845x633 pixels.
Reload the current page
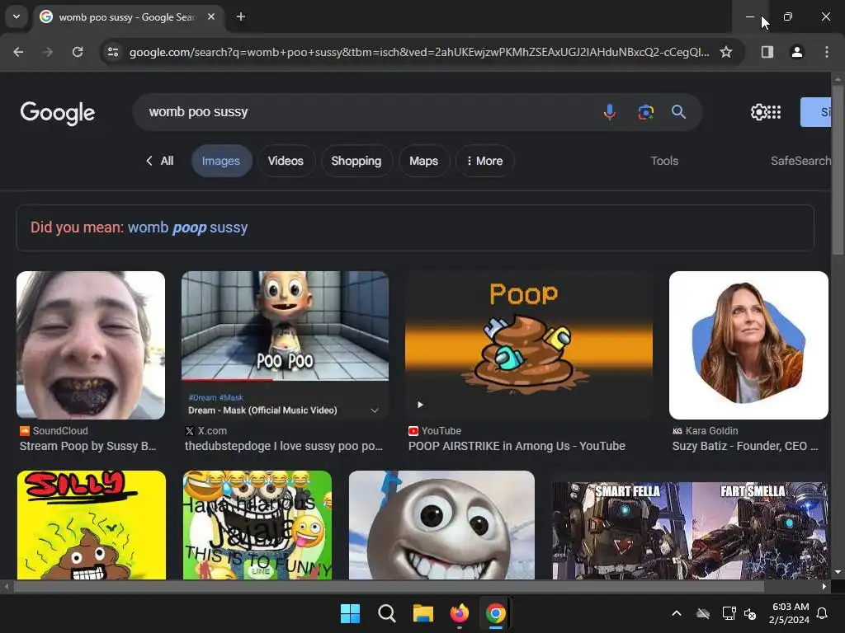(x=78, y=52)
